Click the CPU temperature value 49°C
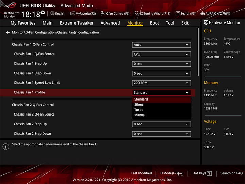245x184 pixels. [227, 44]
